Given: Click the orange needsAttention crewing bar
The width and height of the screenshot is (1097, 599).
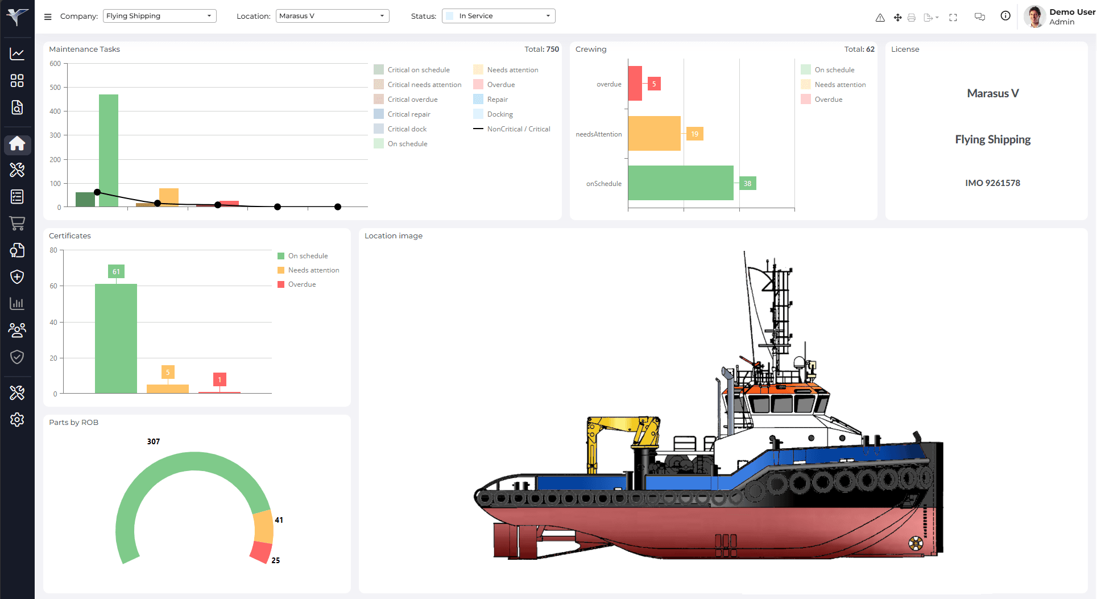Looking at the screenshot, I should pos(655,134).
